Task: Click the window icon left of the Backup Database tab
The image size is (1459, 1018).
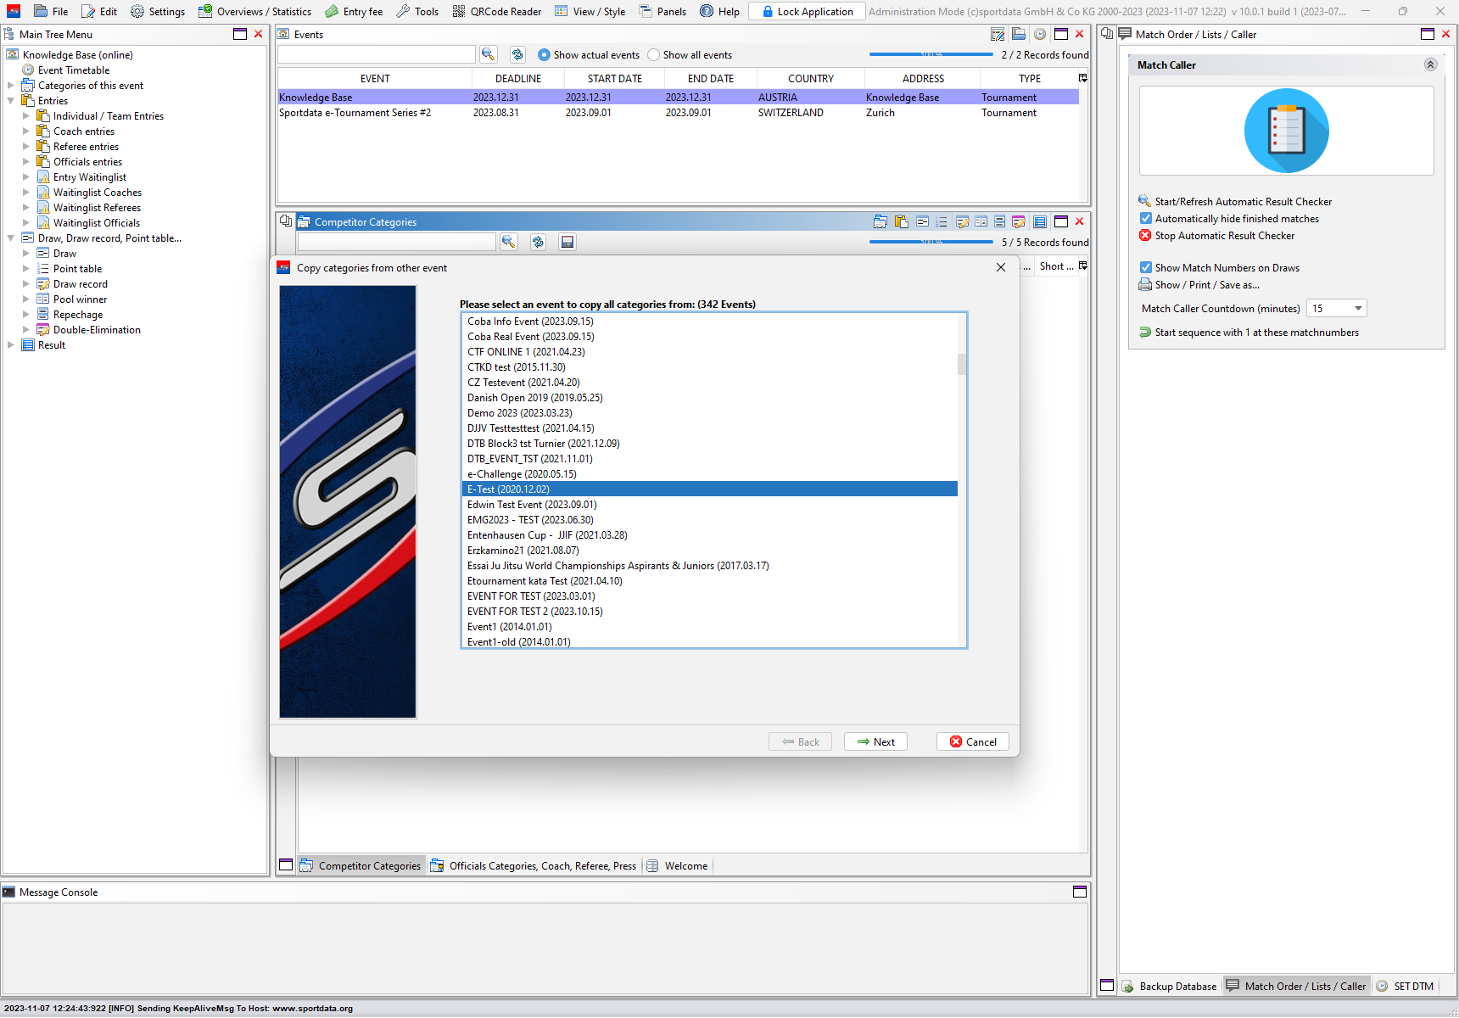Action: click(1107, 986)
